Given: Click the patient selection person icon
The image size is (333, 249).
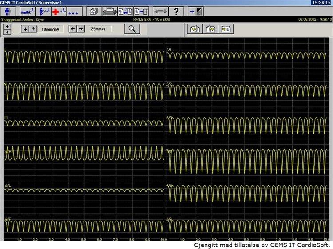Looking at the screenshot, I should point(8,11).
